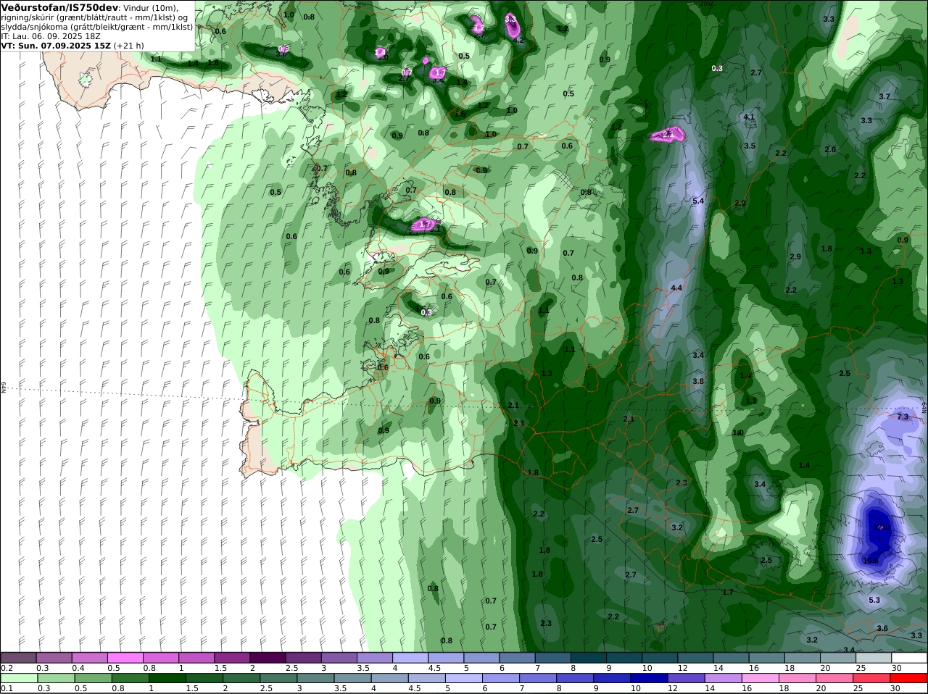Viewport: 928px width, 694px height.
Task: Select the 4.1 precipitation value
Action: click(749, 117)
